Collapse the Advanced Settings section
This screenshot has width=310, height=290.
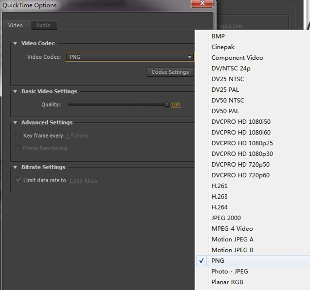click(15, 122)
